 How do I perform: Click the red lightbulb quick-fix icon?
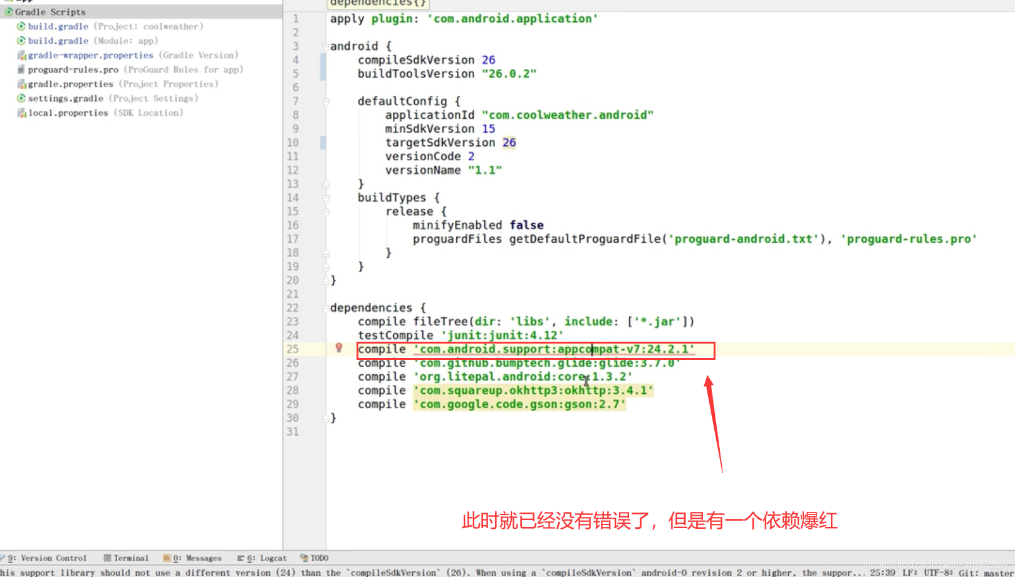tap(339, 348)
